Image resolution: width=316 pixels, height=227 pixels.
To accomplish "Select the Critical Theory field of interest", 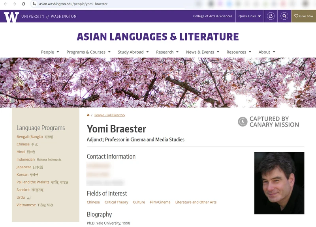I will [116, 202].
